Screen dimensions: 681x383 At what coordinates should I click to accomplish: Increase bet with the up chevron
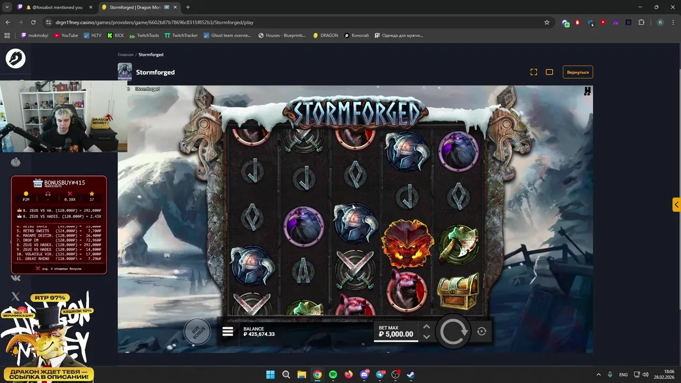(x=427, y=327)
